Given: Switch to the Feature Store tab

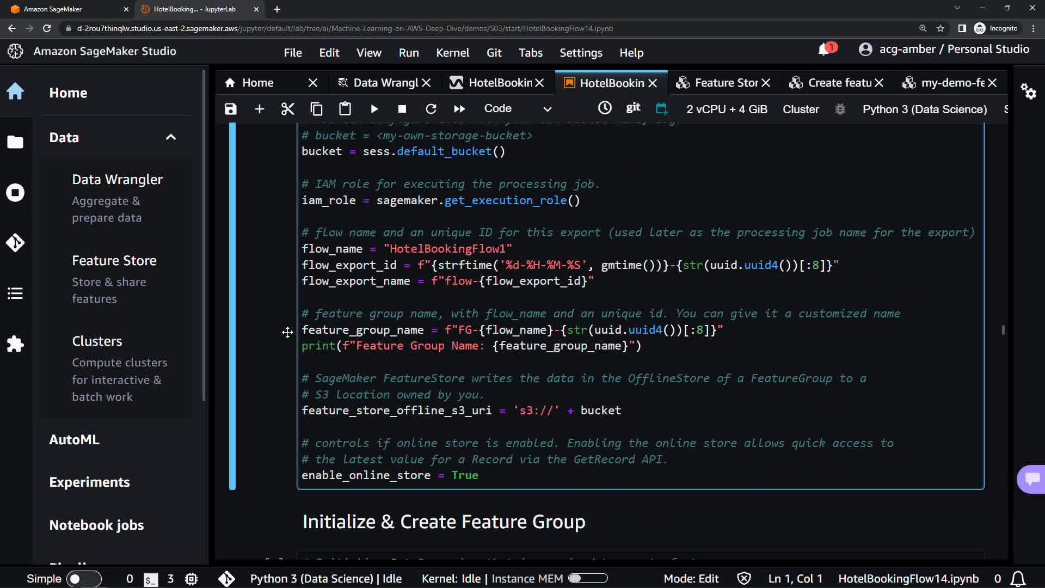Looking at the screenshot, I should [726, 83].
